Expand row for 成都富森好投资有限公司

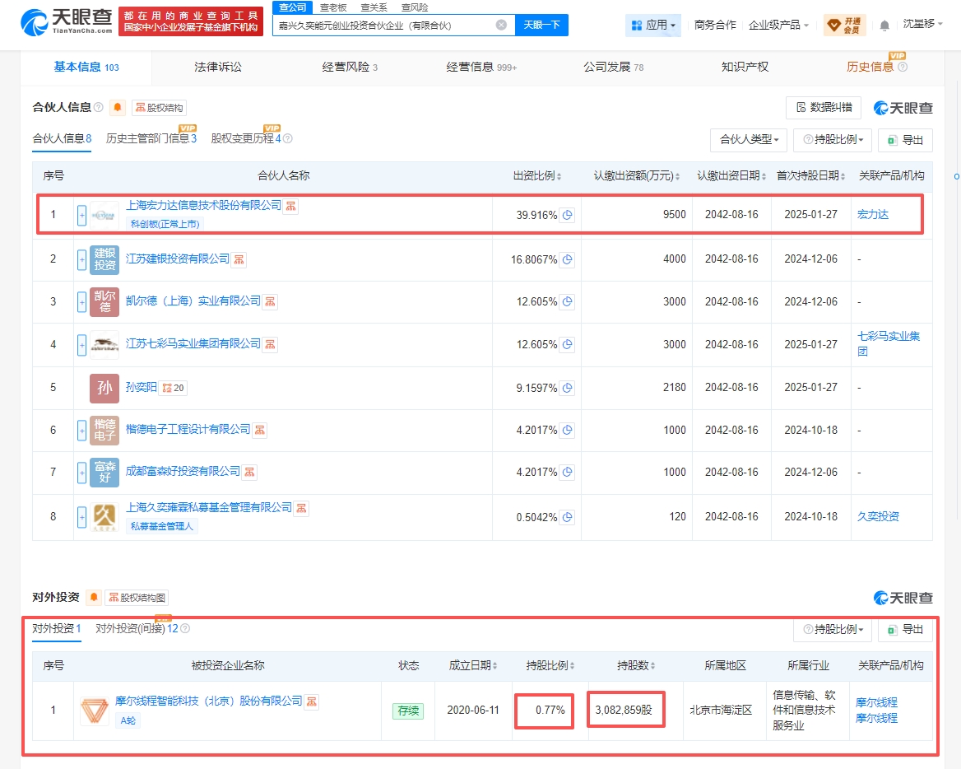[x=81, y=473]
